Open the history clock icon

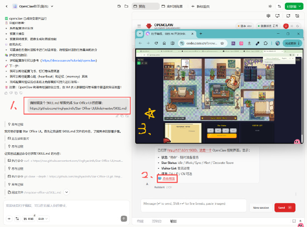coord(119,6)
